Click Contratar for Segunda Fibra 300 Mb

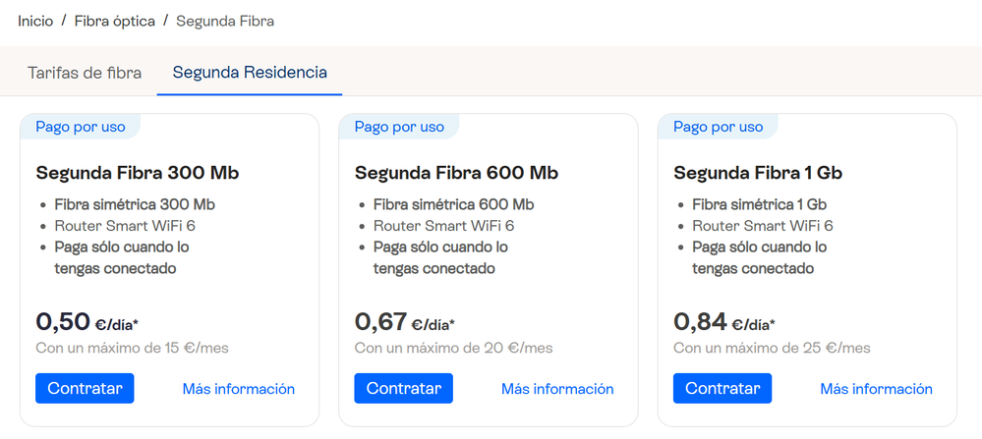coord(85,389)
